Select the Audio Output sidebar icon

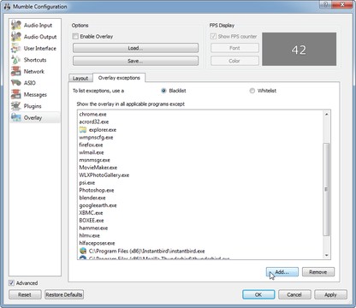(x=16, y=37)
